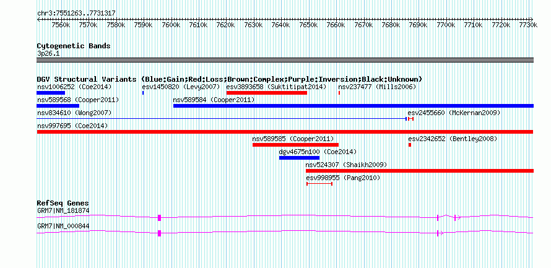551x268 pixels.
Task: Select the gray 3p26.1 cytogenetic band bar
Action: [285, 60]
